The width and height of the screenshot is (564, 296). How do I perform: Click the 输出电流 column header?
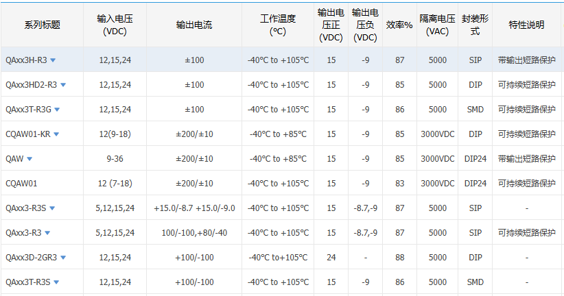[x=194, y=25]
